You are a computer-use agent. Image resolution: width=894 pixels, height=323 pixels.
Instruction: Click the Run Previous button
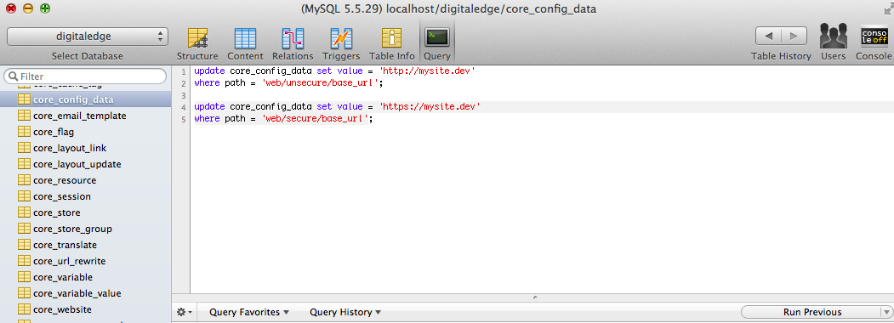point(811,312)
